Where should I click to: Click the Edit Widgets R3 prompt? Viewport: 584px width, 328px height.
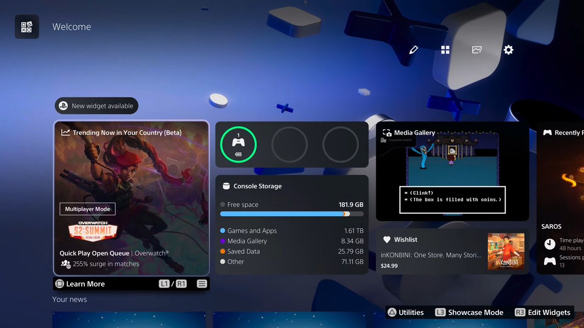543,312
